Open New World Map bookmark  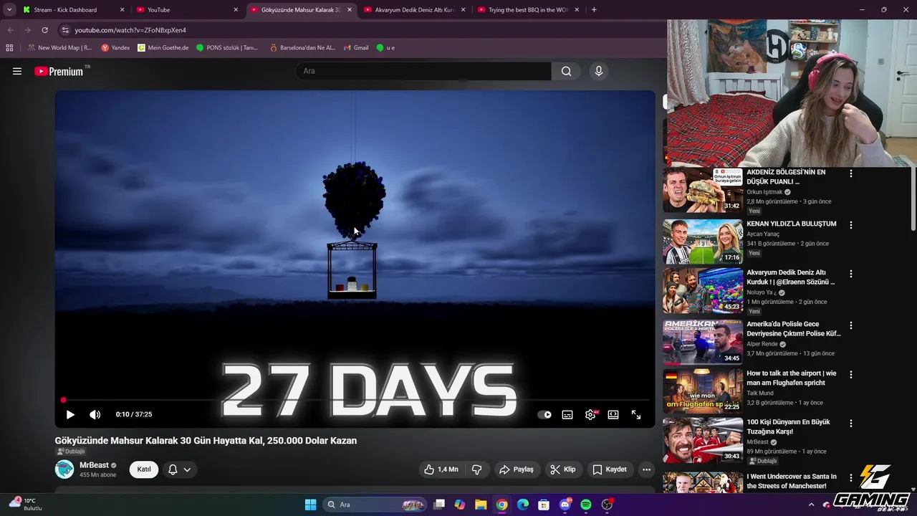[x=59, y=48]
